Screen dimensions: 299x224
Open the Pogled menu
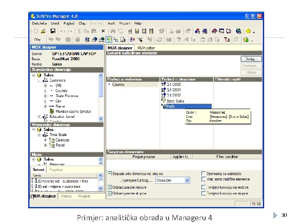[x=69, y=23]
